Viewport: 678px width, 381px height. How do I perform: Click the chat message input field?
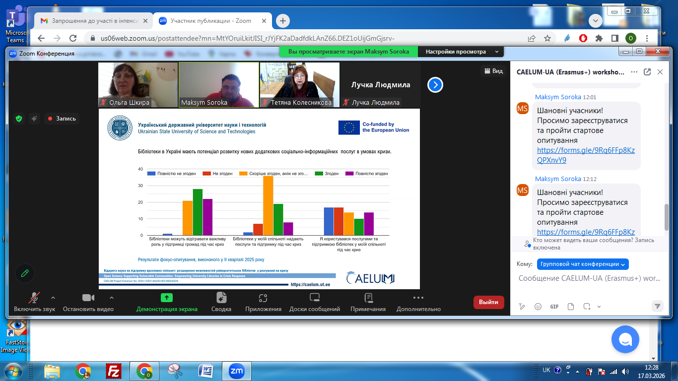tap(588, 279)
